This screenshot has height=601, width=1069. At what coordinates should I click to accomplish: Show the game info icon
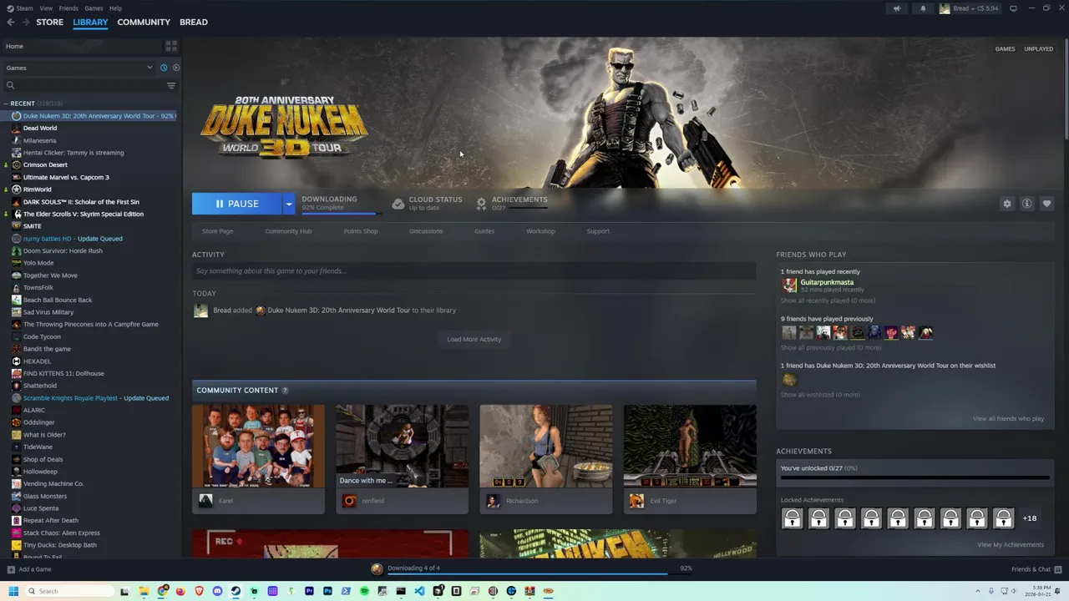coord(1026,204)
